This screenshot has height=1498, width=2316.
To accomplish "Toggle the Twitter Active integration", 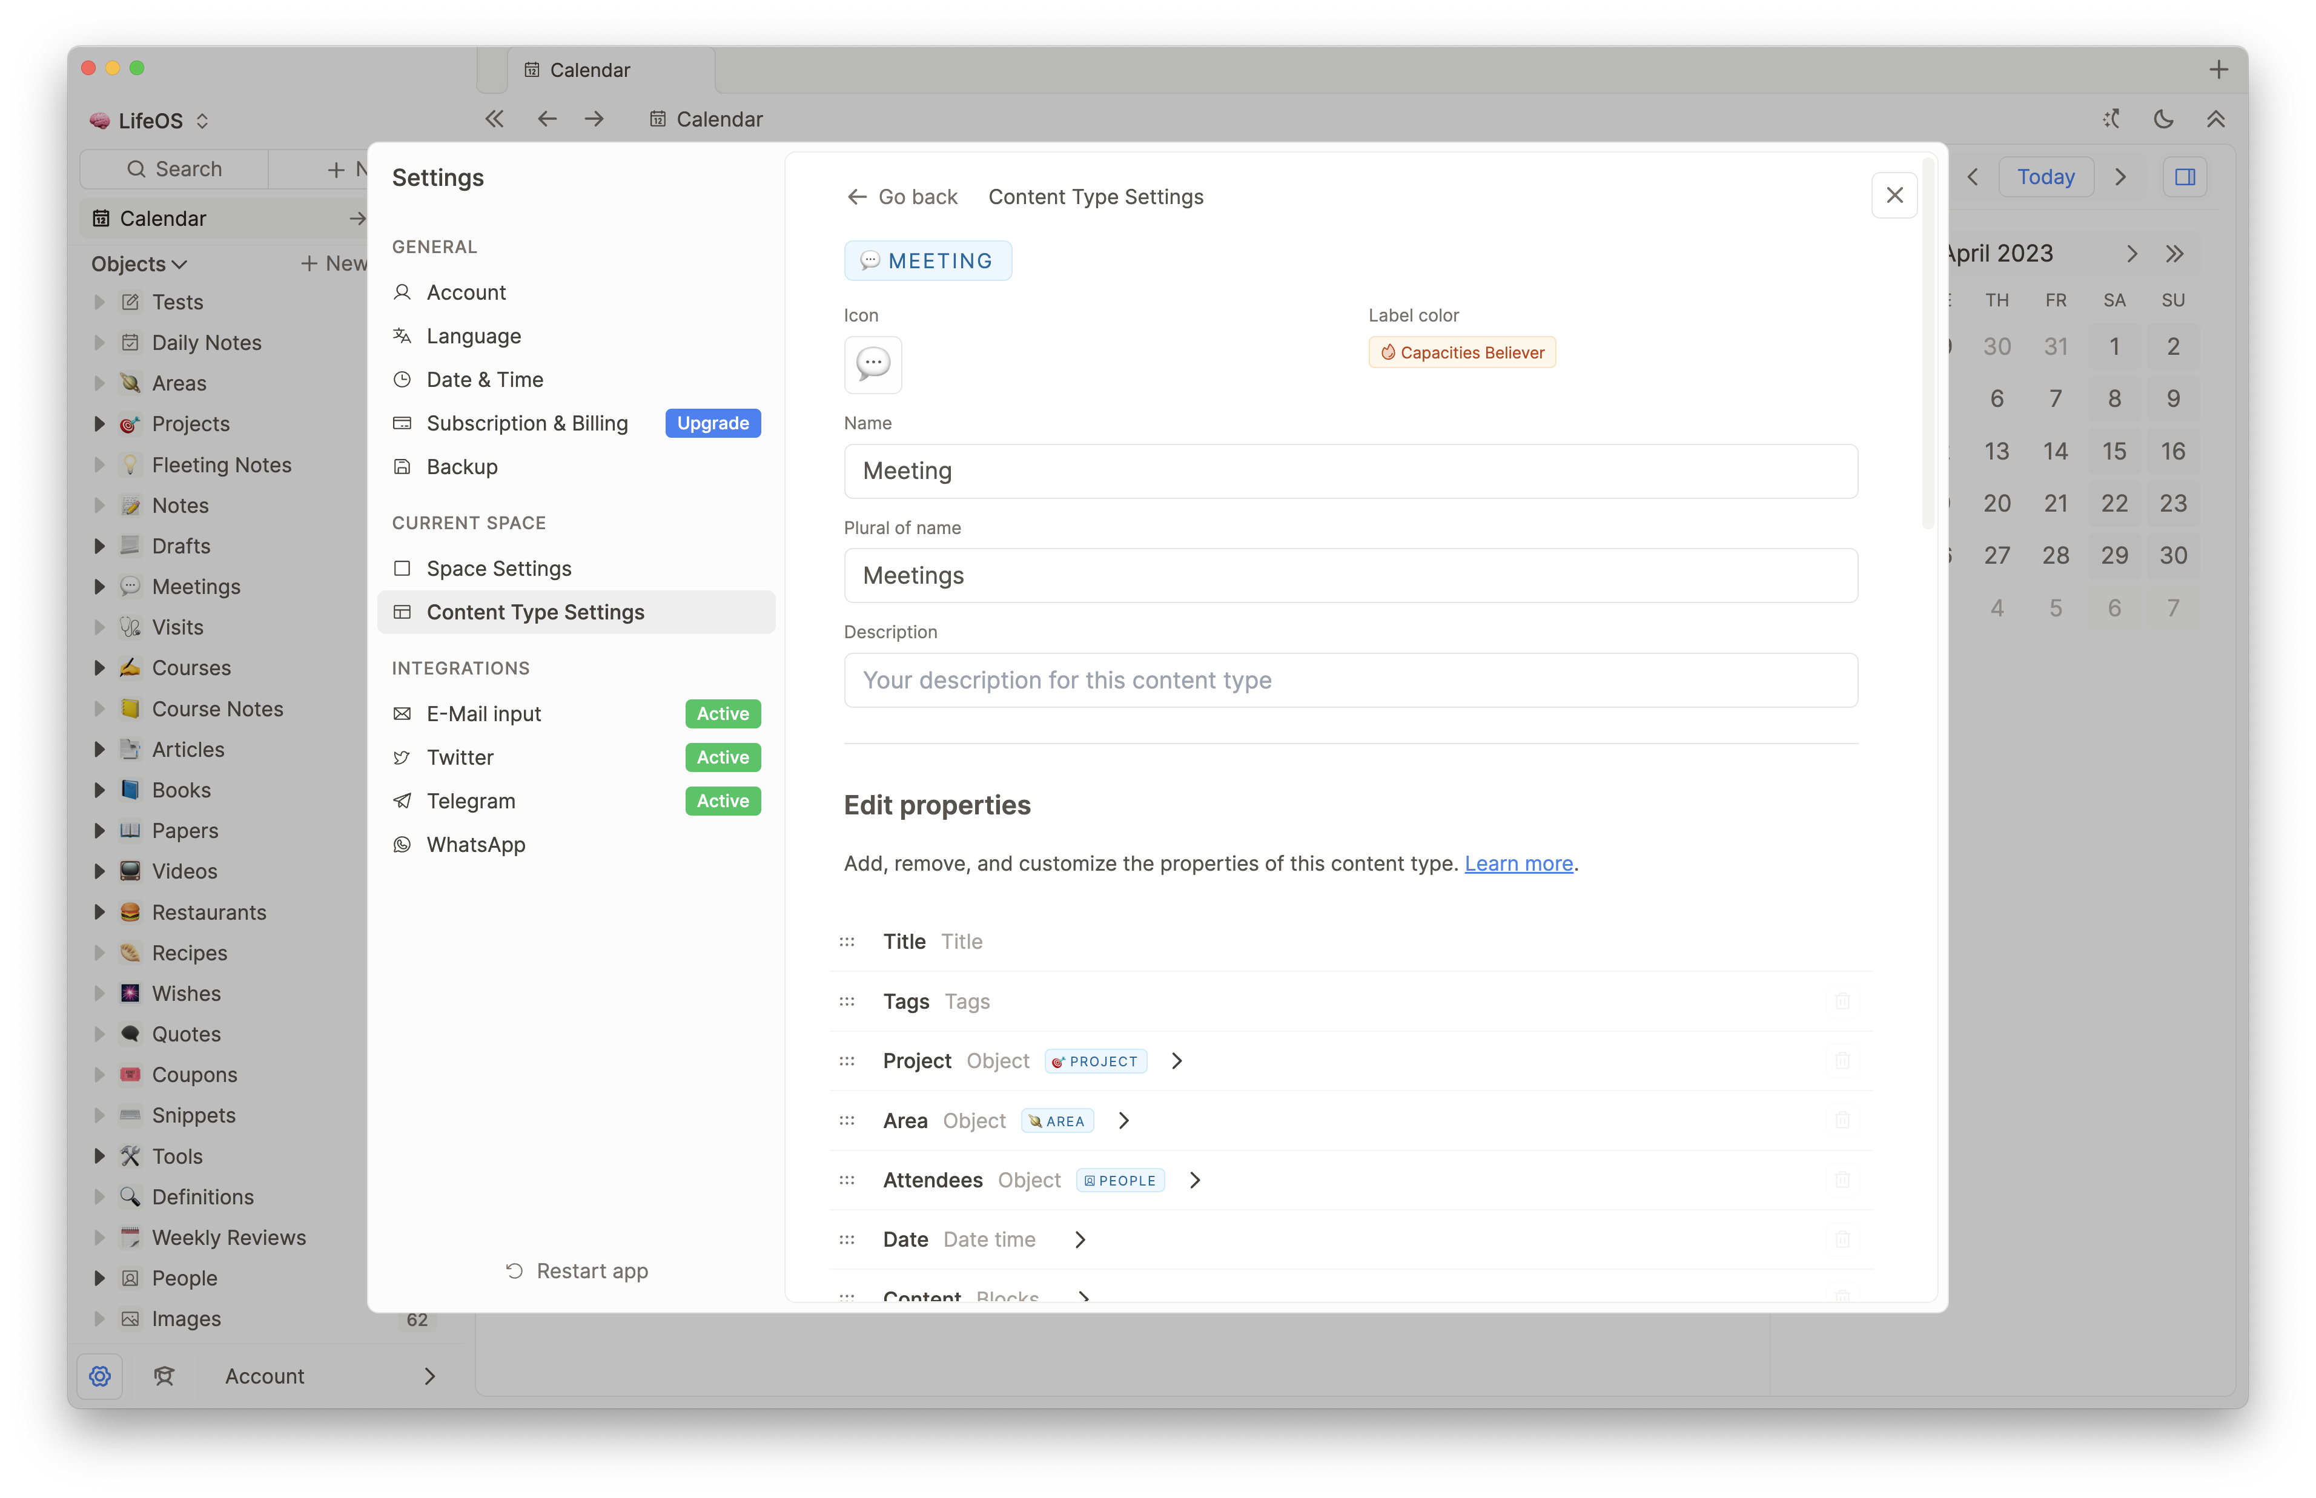I will click(x=722, y=757).
